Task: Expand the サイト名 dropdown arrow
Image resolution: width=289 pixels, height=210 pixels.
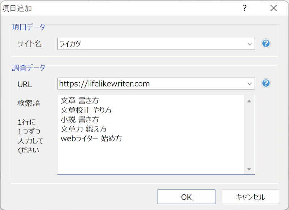Action: (x=250, y=44)
